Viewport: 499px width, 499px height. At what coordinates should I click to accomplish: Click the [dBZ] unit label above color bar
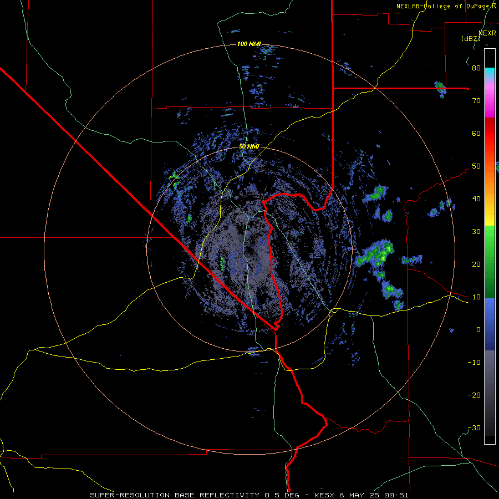point(471,39)
